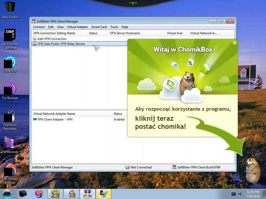Select VPN Gate Public VPN Relay Servers
Image resolution: width=266 pixels, height=199 pixels.
[61, 44]
